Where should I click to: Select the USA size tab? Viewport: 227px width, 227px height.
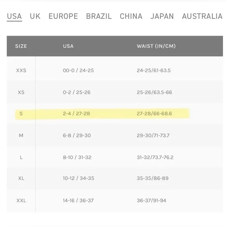pyautogui.click(x=14, y=16)
